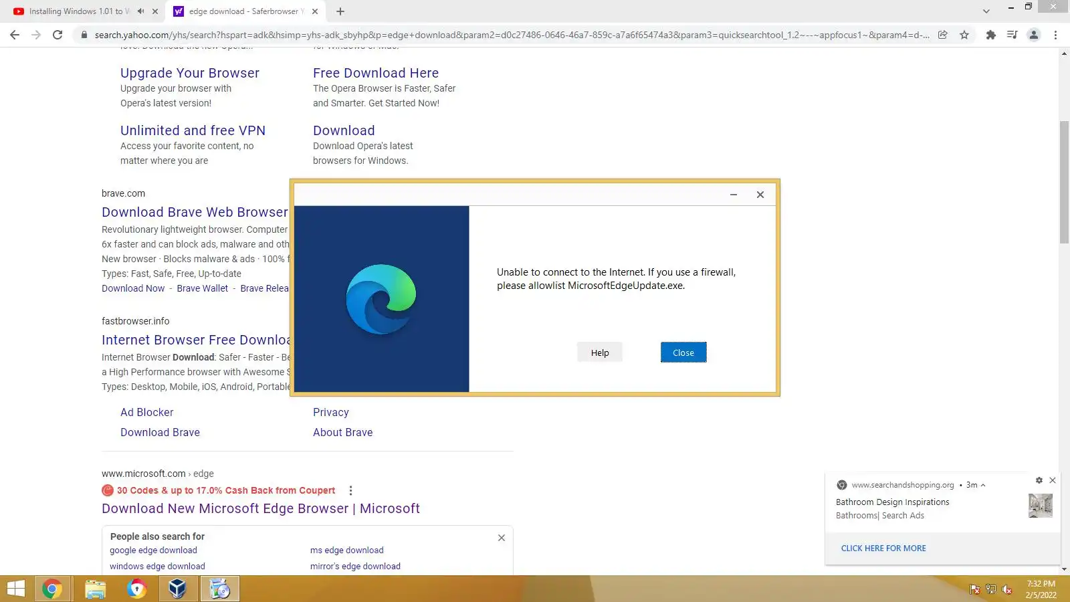The width and height of the screenshot is (1070, 602).
Task: Open Download Brave Web Browser result
Action: click(195, 212)
